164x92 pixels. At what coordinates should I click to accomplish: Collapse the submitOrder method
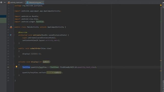[x=14, y=48]
